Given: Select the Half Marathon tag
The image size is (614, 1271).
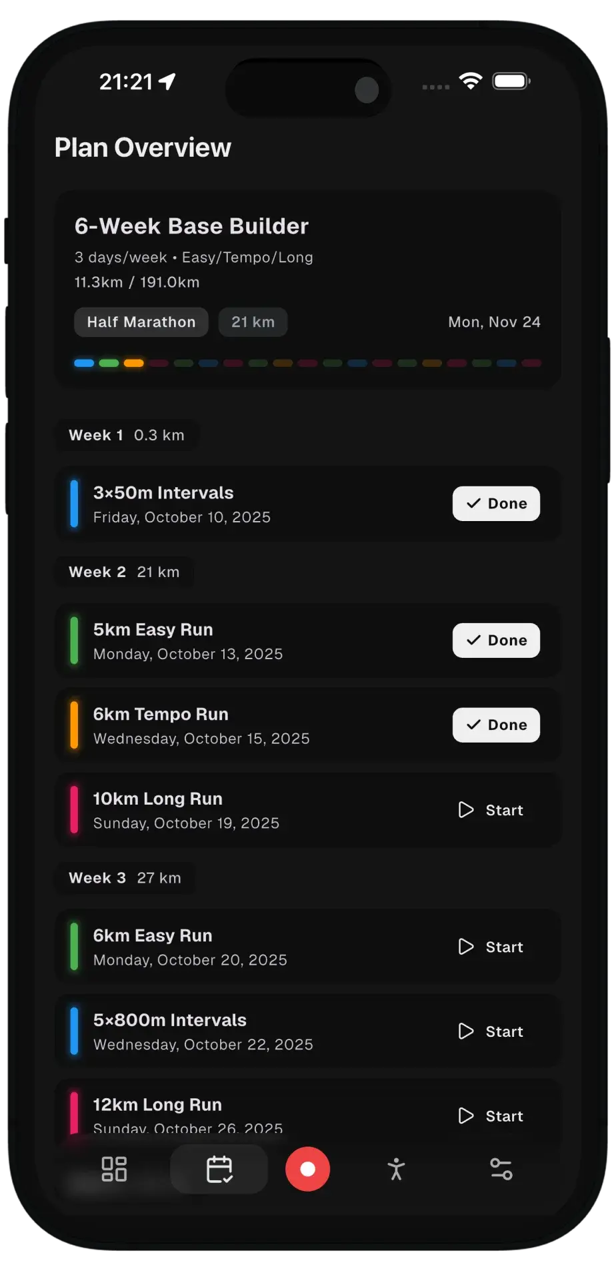Looking at the screenshot, I should coord(141,322).
